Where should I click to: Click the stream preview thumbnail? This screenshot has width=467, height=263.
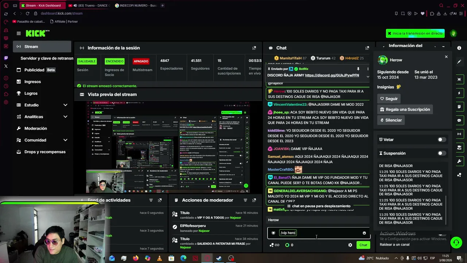point(168,147)
